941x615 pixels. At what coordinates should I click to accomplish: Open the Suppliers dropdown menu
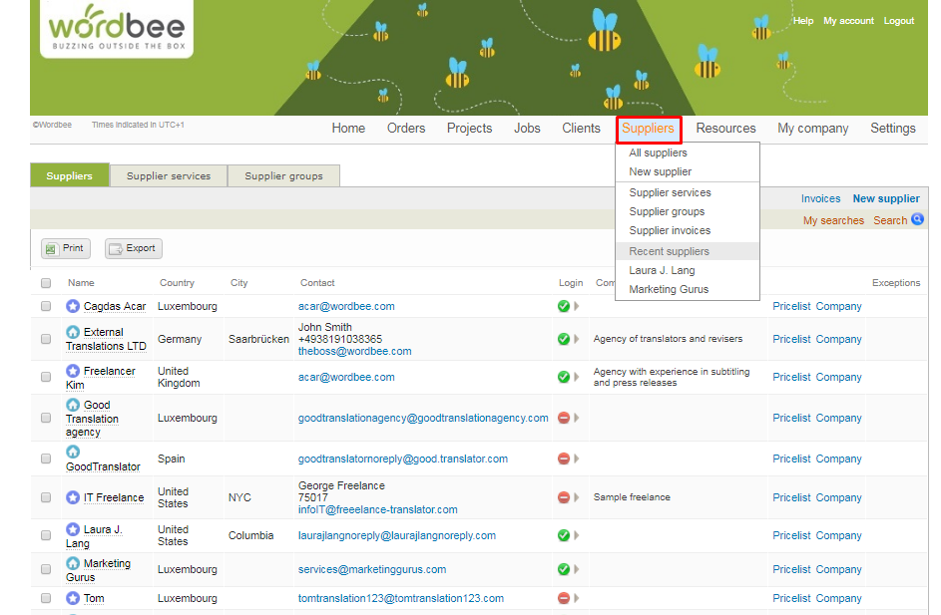648,129
